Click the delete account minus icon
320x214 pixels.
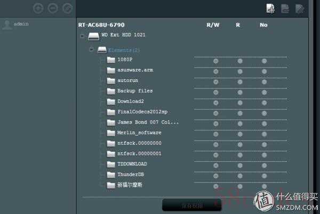pos(53,9)
